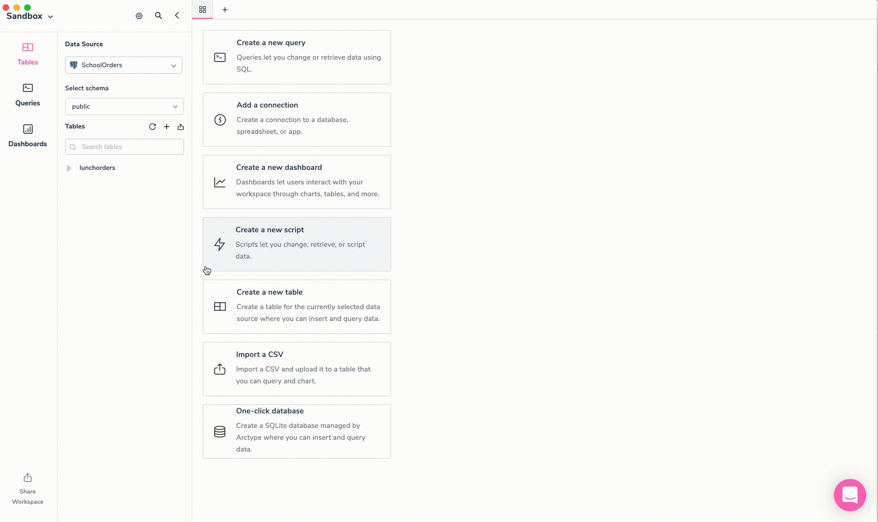Refresh the tables list
The height and width of the screenshot is (522, 878).
[x=152, y=127]
